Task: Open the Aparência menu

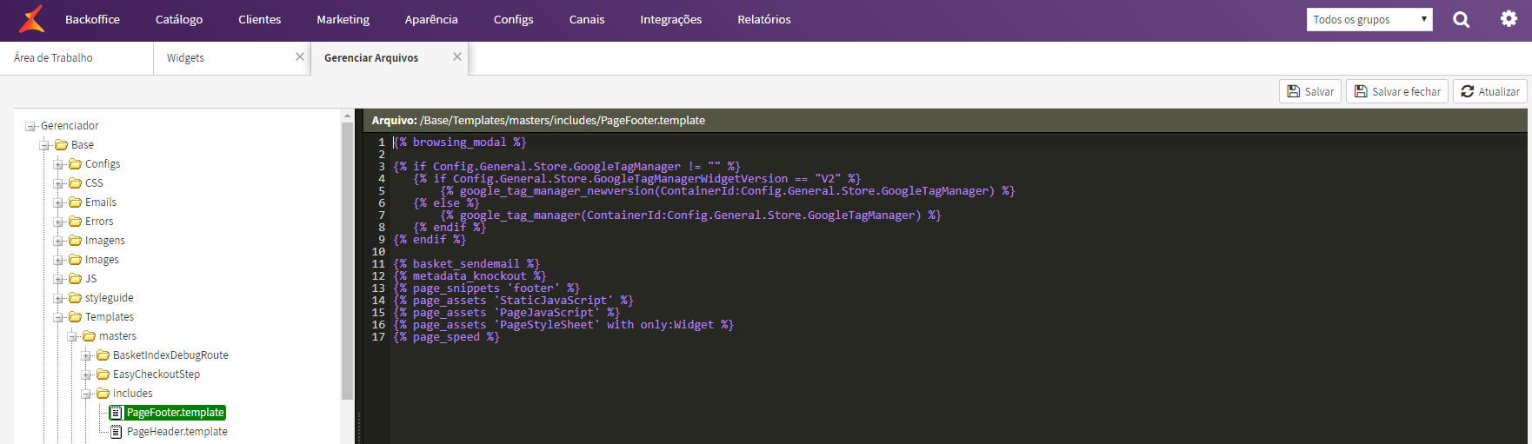Action: (431, 19)
